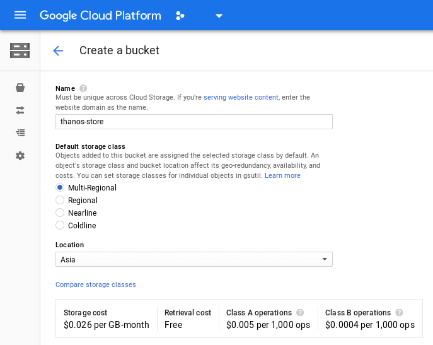Choose the Coldline storage class
Image resolution: width=433 pixels, height=345 pixels.
(60, 225)
